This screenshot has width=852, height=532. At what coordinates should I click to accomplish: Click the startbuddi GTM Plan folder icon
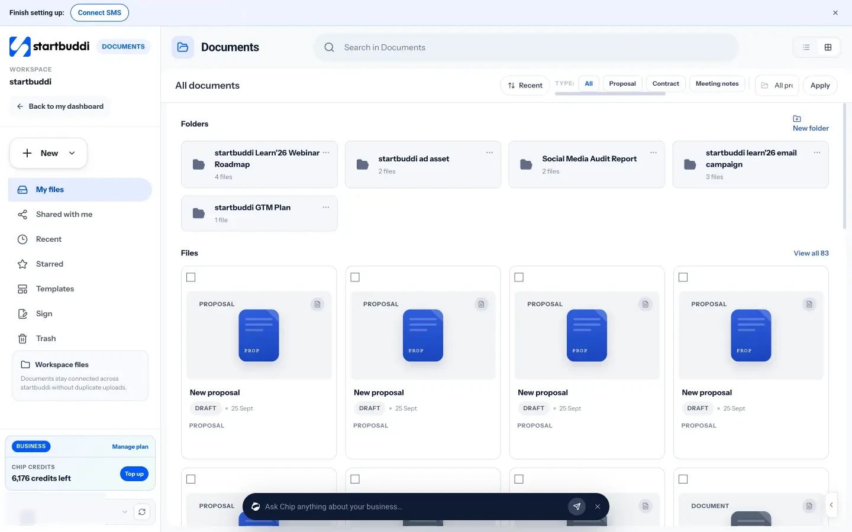[199, 213]
